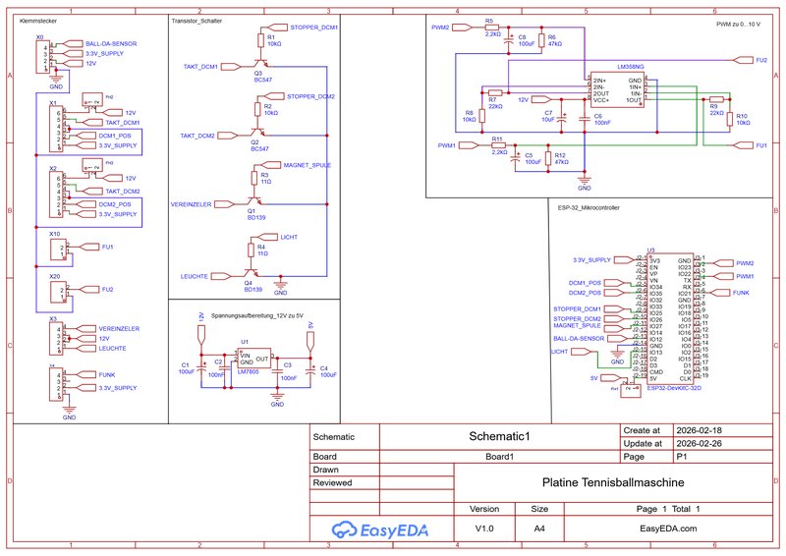The image size is (786, 556).
Task: Select resistor R10 10kΩ
Action: click(730, 119)
